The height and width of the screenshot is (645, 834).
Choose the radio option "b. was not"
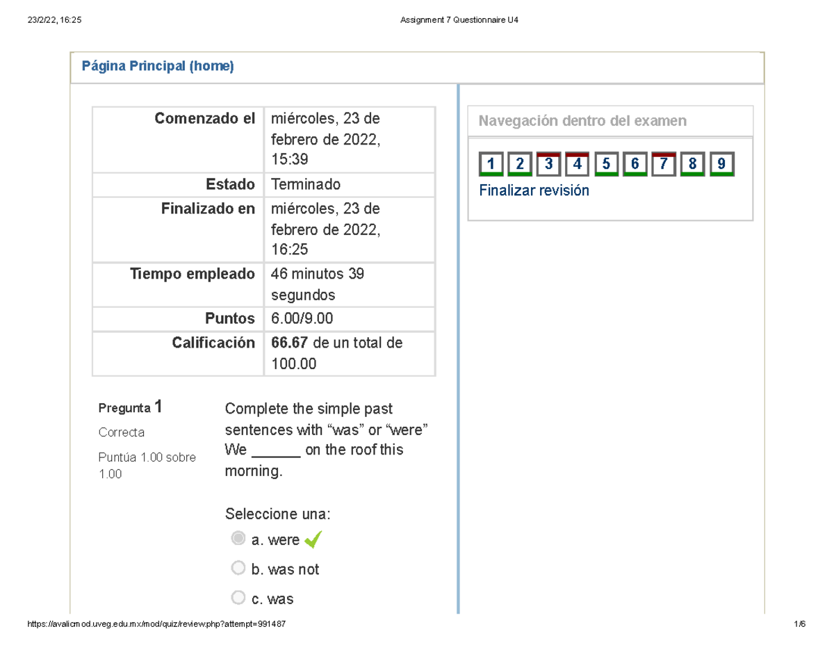[x=238, y=569]
